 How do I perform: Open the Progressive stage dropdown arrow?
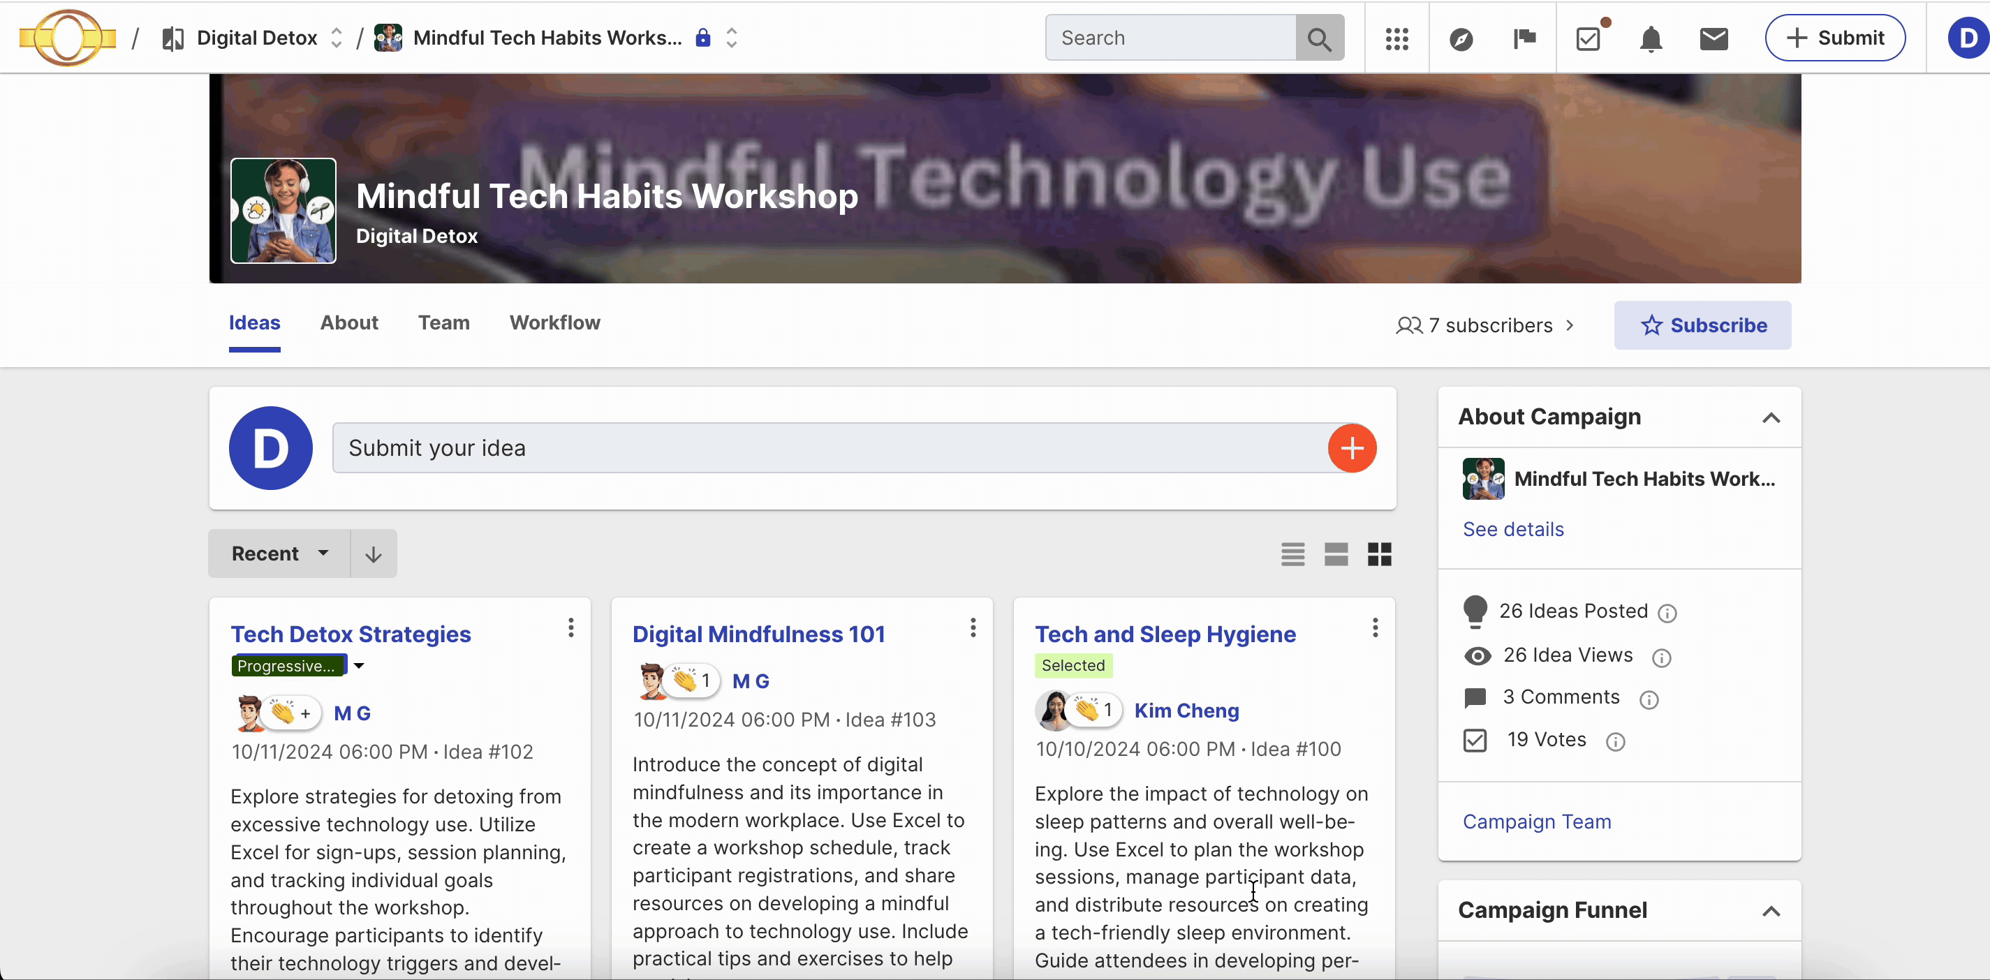pyautogui.click(x=358, y=666)
